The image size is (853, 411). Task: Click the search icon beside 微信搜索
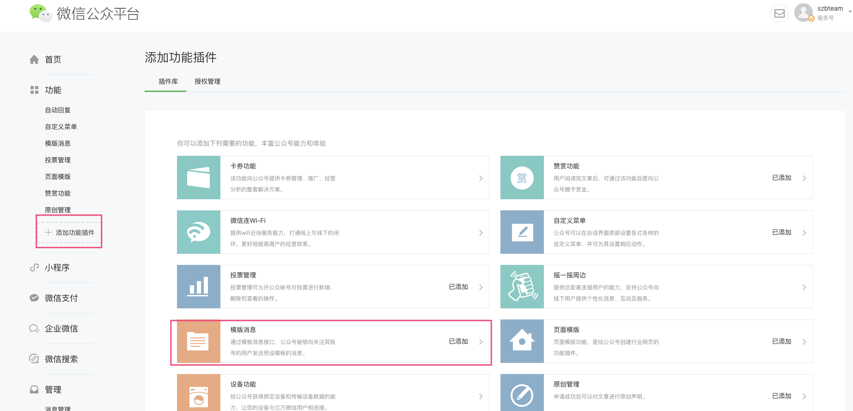tap(34, 359)
